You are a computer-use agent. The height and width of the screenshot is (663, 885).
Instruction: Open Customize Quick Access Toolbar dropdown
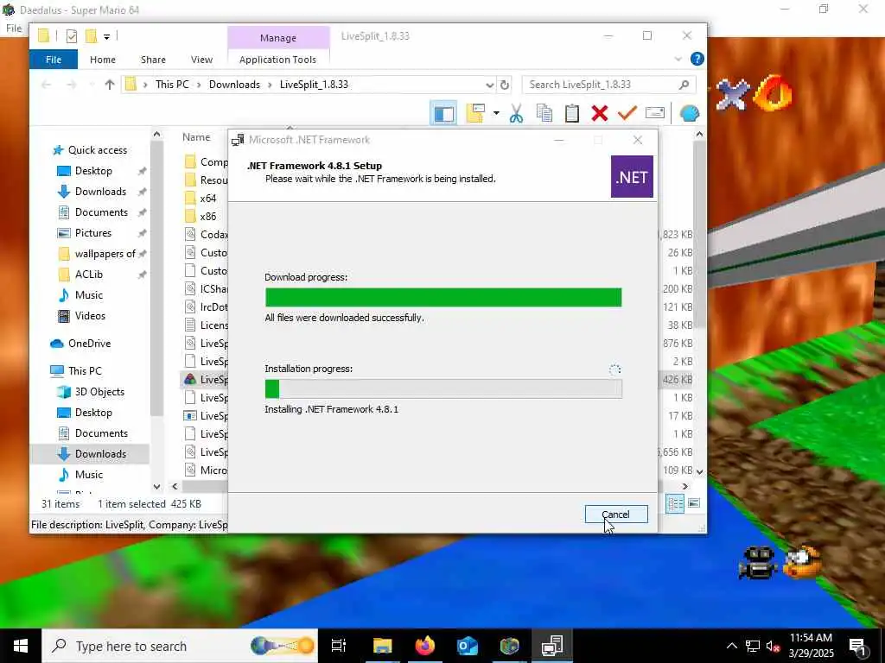click(106, 37)
